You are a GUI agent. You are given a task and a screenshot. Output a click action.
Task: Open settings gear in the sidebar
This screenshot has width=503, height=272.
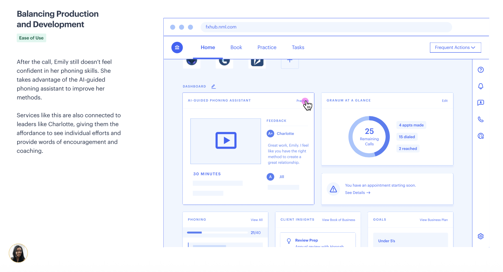pos(481,236)
